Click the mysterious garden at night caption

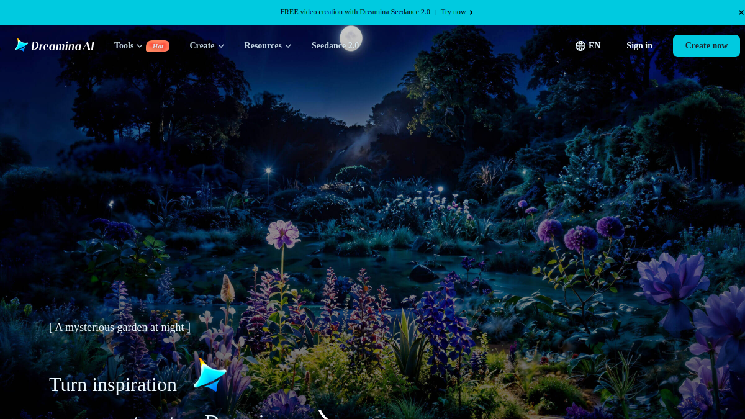[120, 327]
